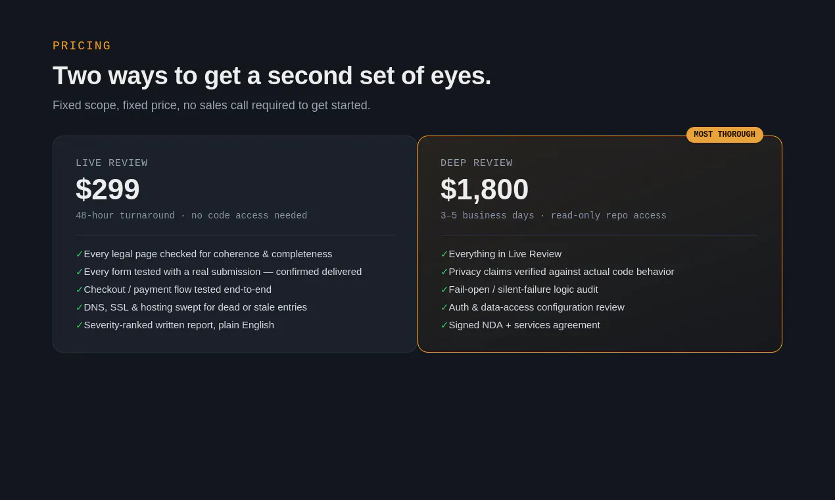
Task: Click the checkmark beside Everything in Live Review
Action: pos(444,254)
